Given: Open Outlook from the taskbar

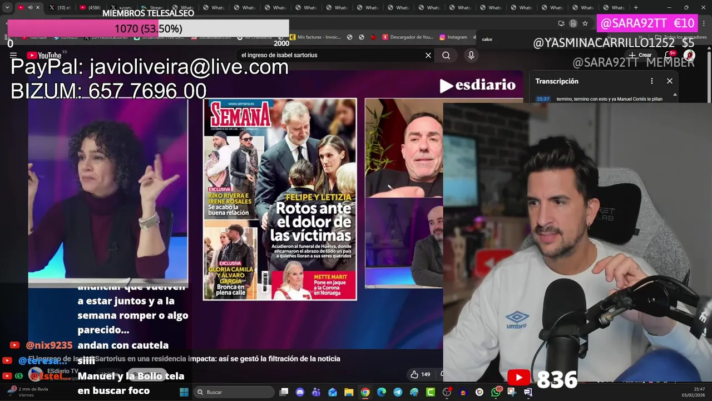Looking at the screenshot, I should pyautogui.click(x=333, y=392).
